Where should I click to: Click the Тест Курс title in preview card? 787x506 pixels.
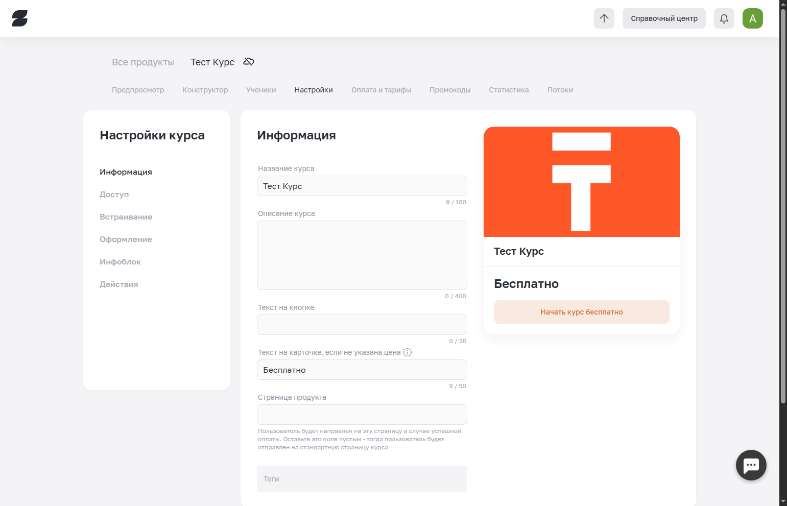[519, 251]
